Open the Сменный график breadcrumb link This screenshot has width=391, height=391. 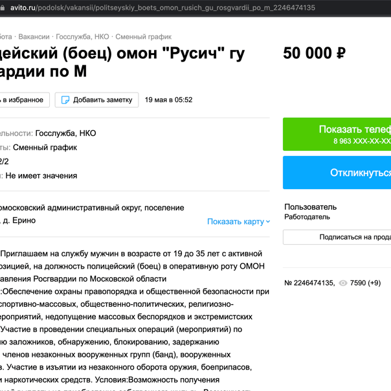[143, 37]
